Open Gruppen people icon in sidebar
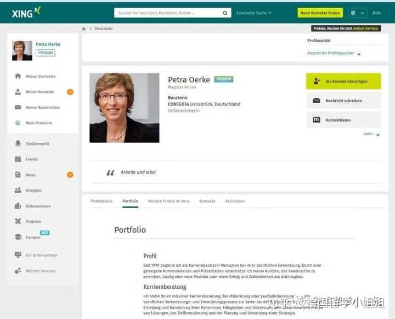Image resolution: width=395 pixels, height=319 pixels. [x=18, y=190]
